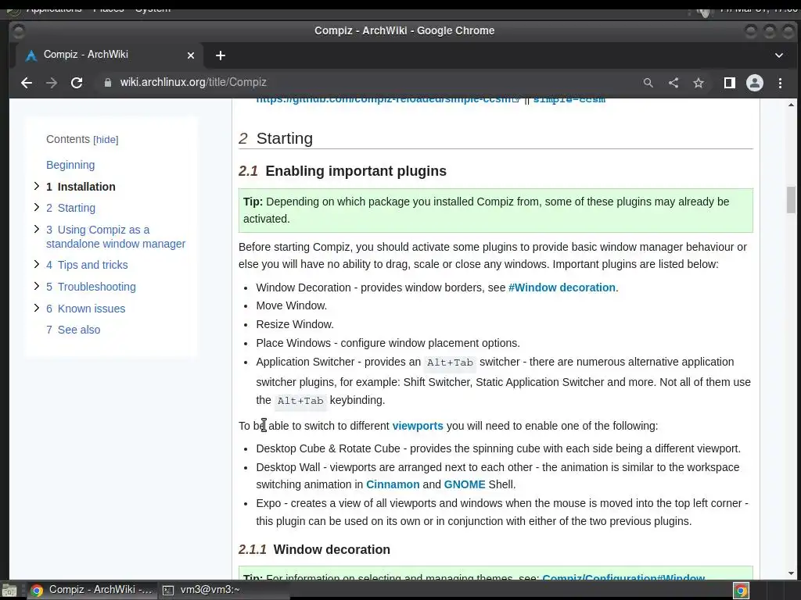Open the Chrome profile avatar menu
The width and height of the screenshot is (801, 600).
click(x=755, y=83)
